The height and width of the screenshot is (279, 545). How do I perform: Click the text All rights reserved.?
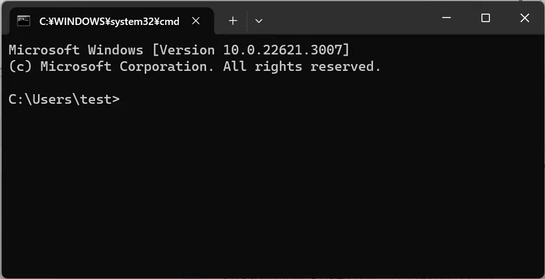coord(302,66)
